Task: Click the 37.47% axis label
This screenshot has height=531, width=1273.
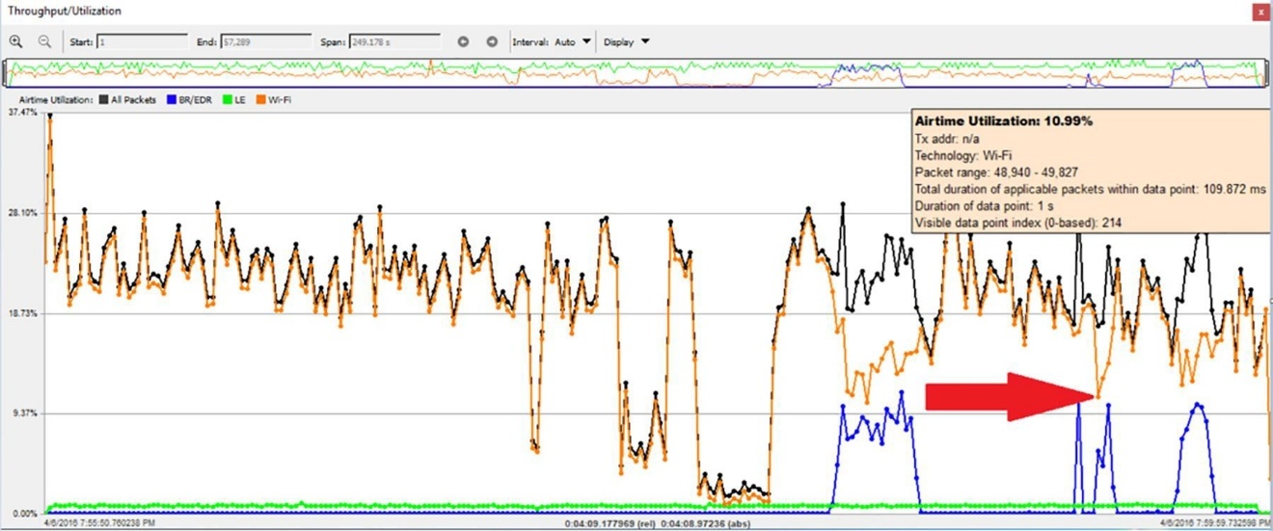Action: pyautogui.click(x=21, y=113)
